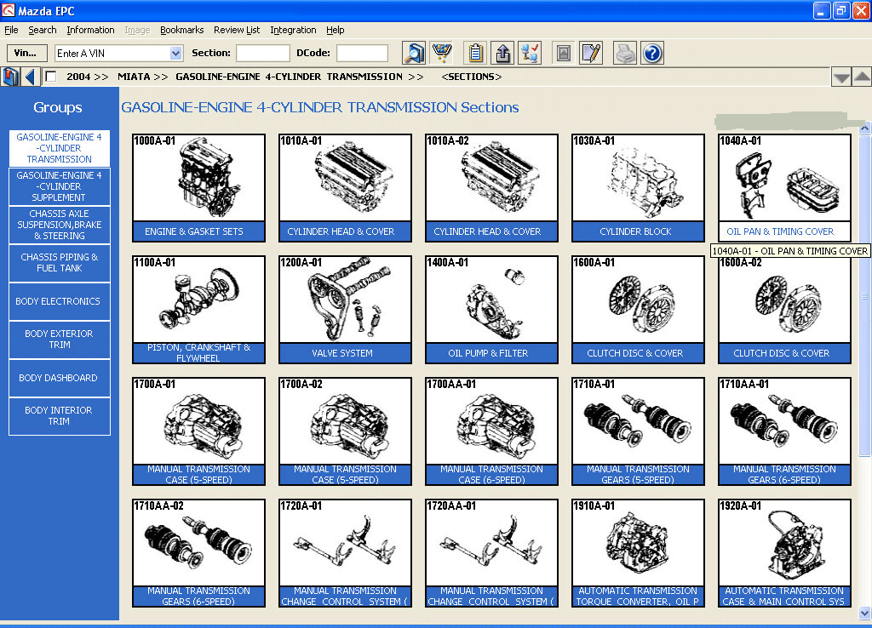Open 1040A-01 Oil Pan & Timing Cover section
The height and width of the screenshot is (628, 872).
784,188
